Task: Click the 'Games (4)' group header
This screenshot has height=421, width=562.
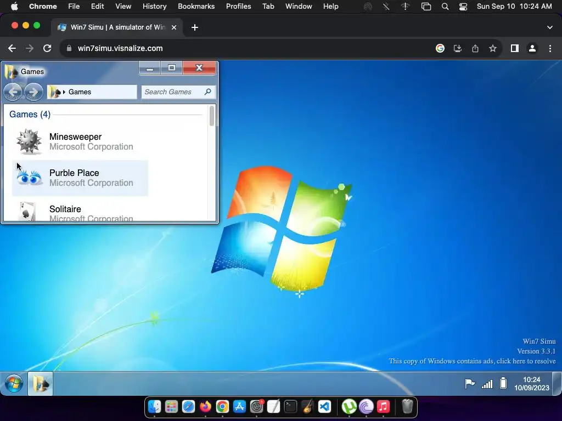Action: click(x=30, y=114)
